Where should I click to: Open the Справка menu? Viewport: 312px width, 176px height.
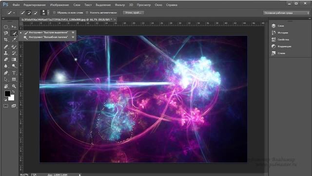tap(172, 5)
